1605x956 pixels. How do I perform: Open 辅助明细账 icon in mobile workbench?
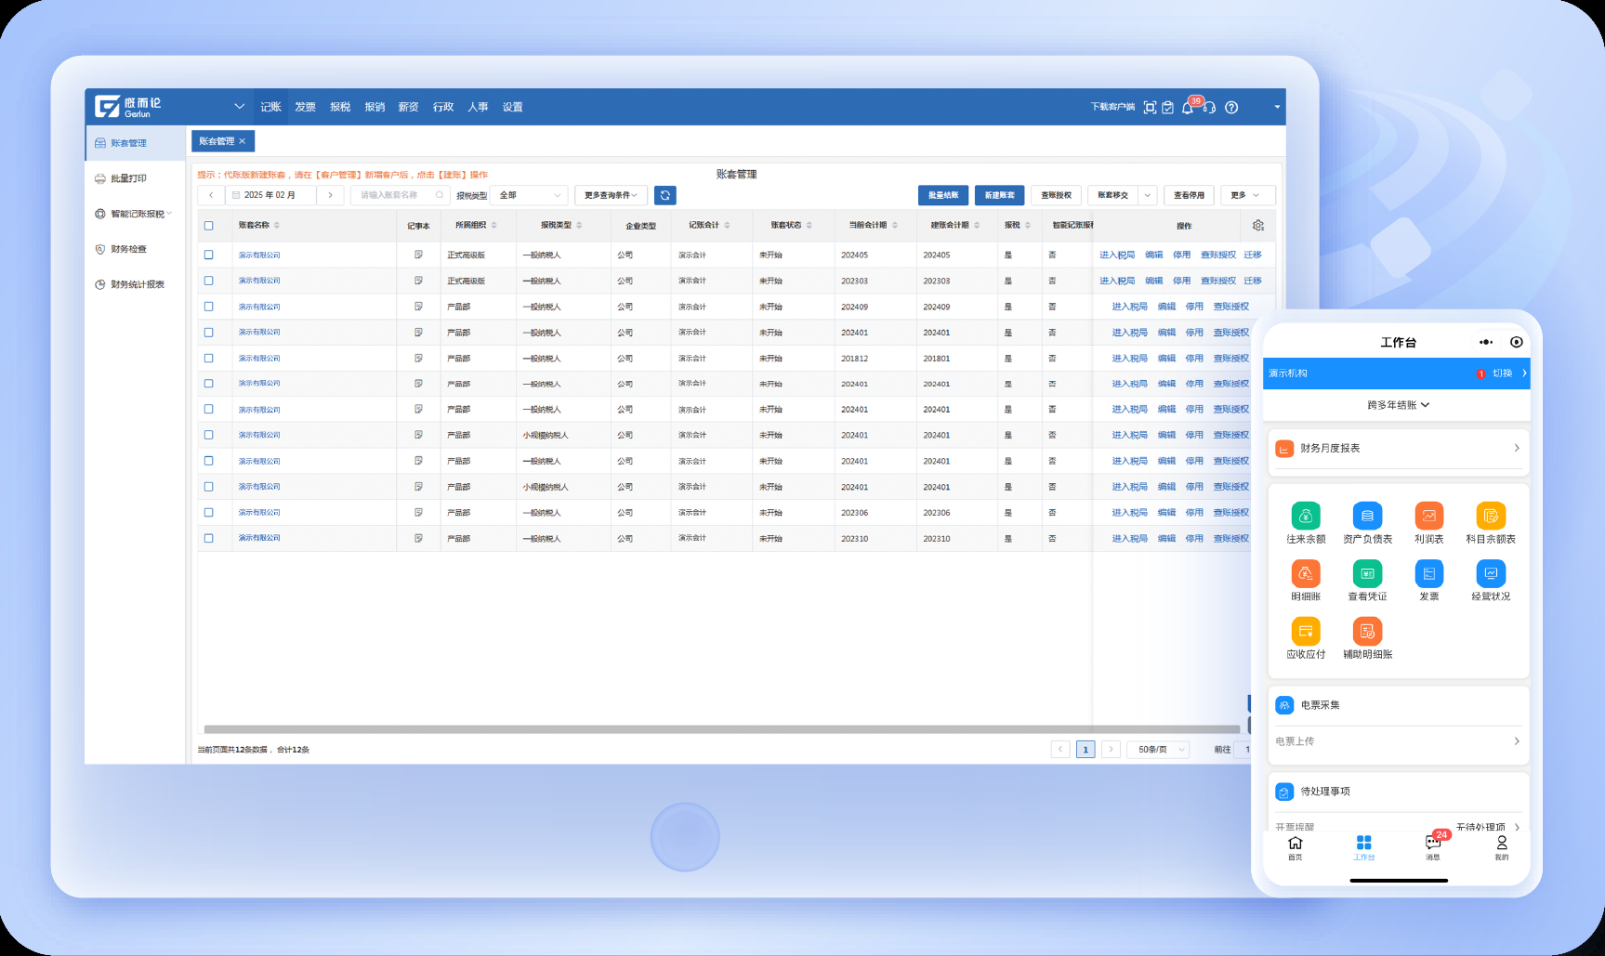1367,632
